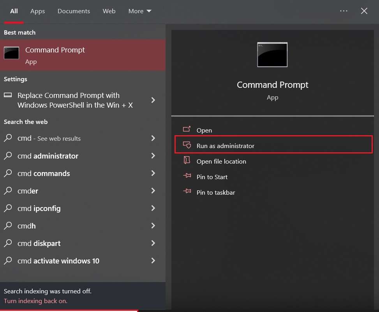This screenshot has width=379, height=312.
Task: Click Replace Command Prompt with Windows PowerShell text
Action: (75, 100)
